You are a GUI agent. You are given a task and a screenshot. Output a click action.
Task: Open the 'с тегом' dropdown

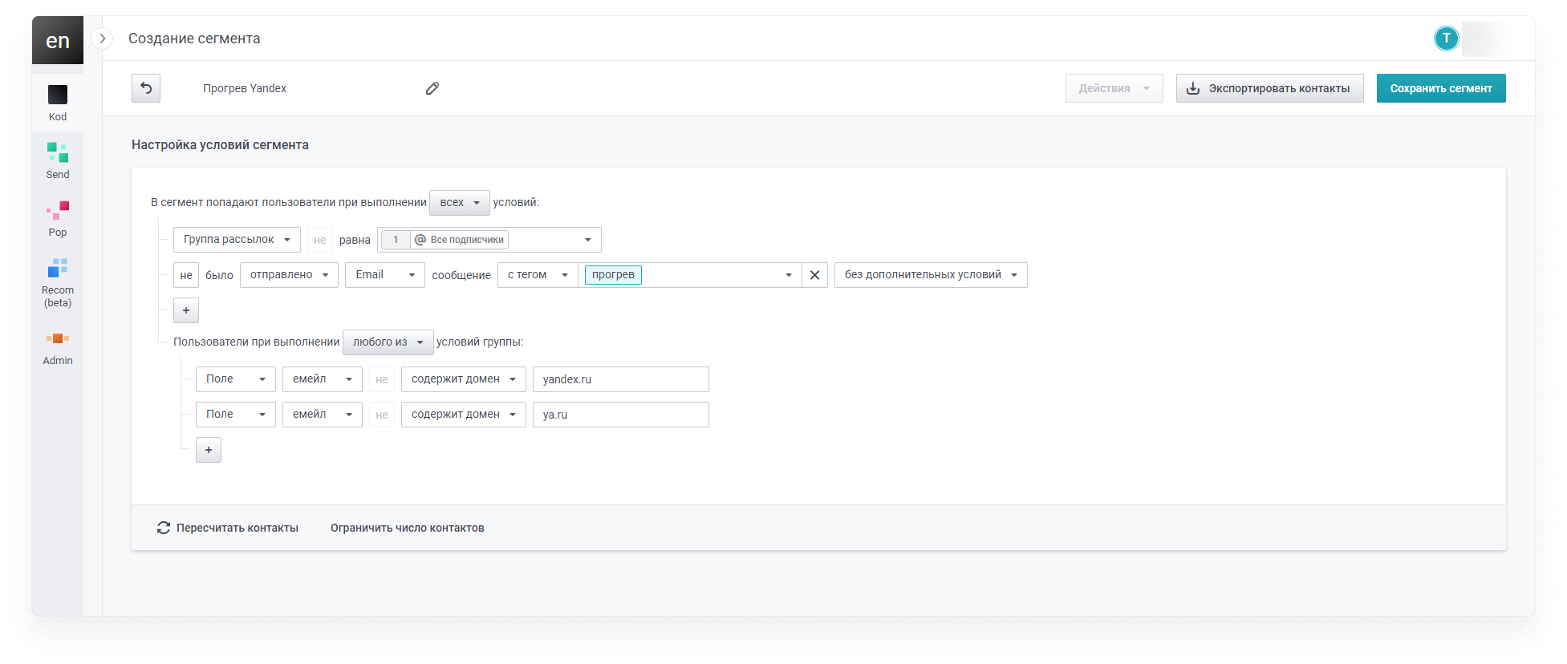[538, 275]
